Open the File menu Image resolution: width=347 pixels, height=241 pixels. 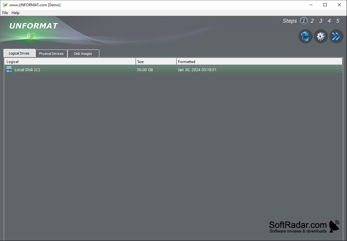tap(5, 13)
